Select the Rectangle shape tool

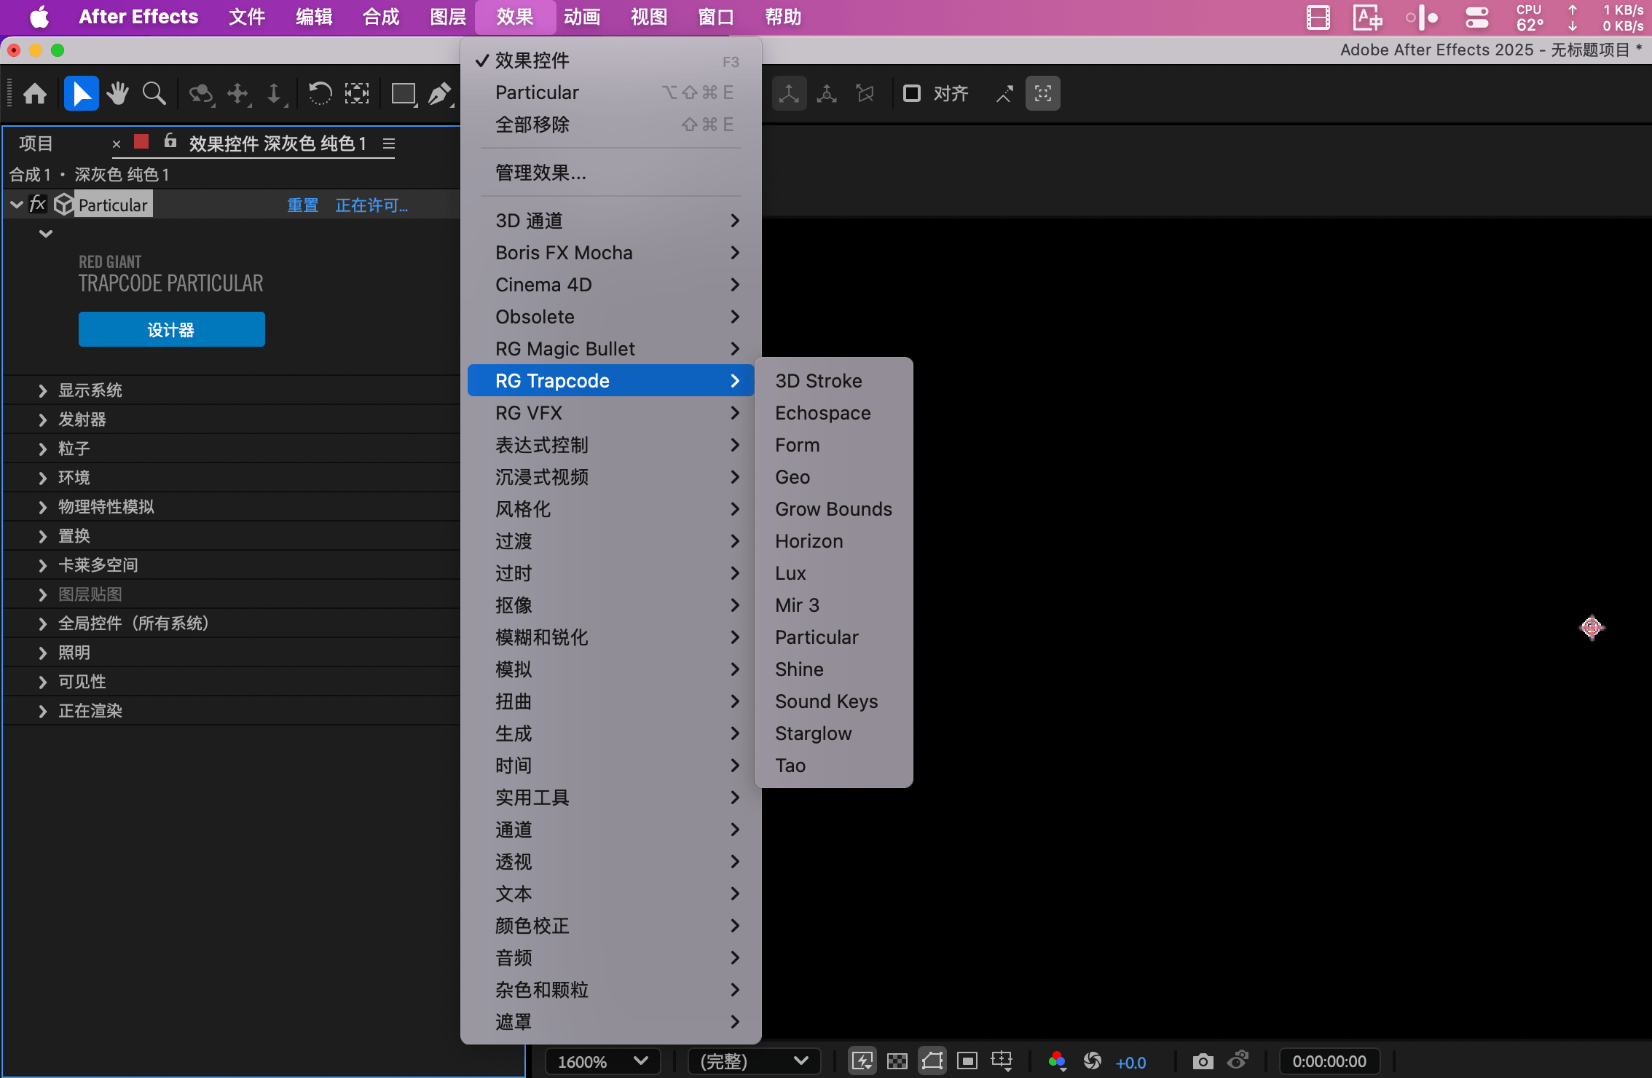click(x=403, y=93)
